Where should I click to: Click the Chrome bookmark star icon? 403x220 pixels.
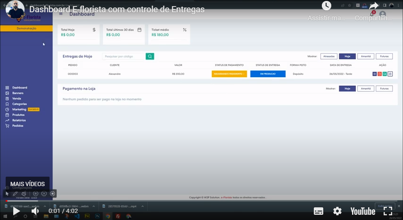(350, 5)
